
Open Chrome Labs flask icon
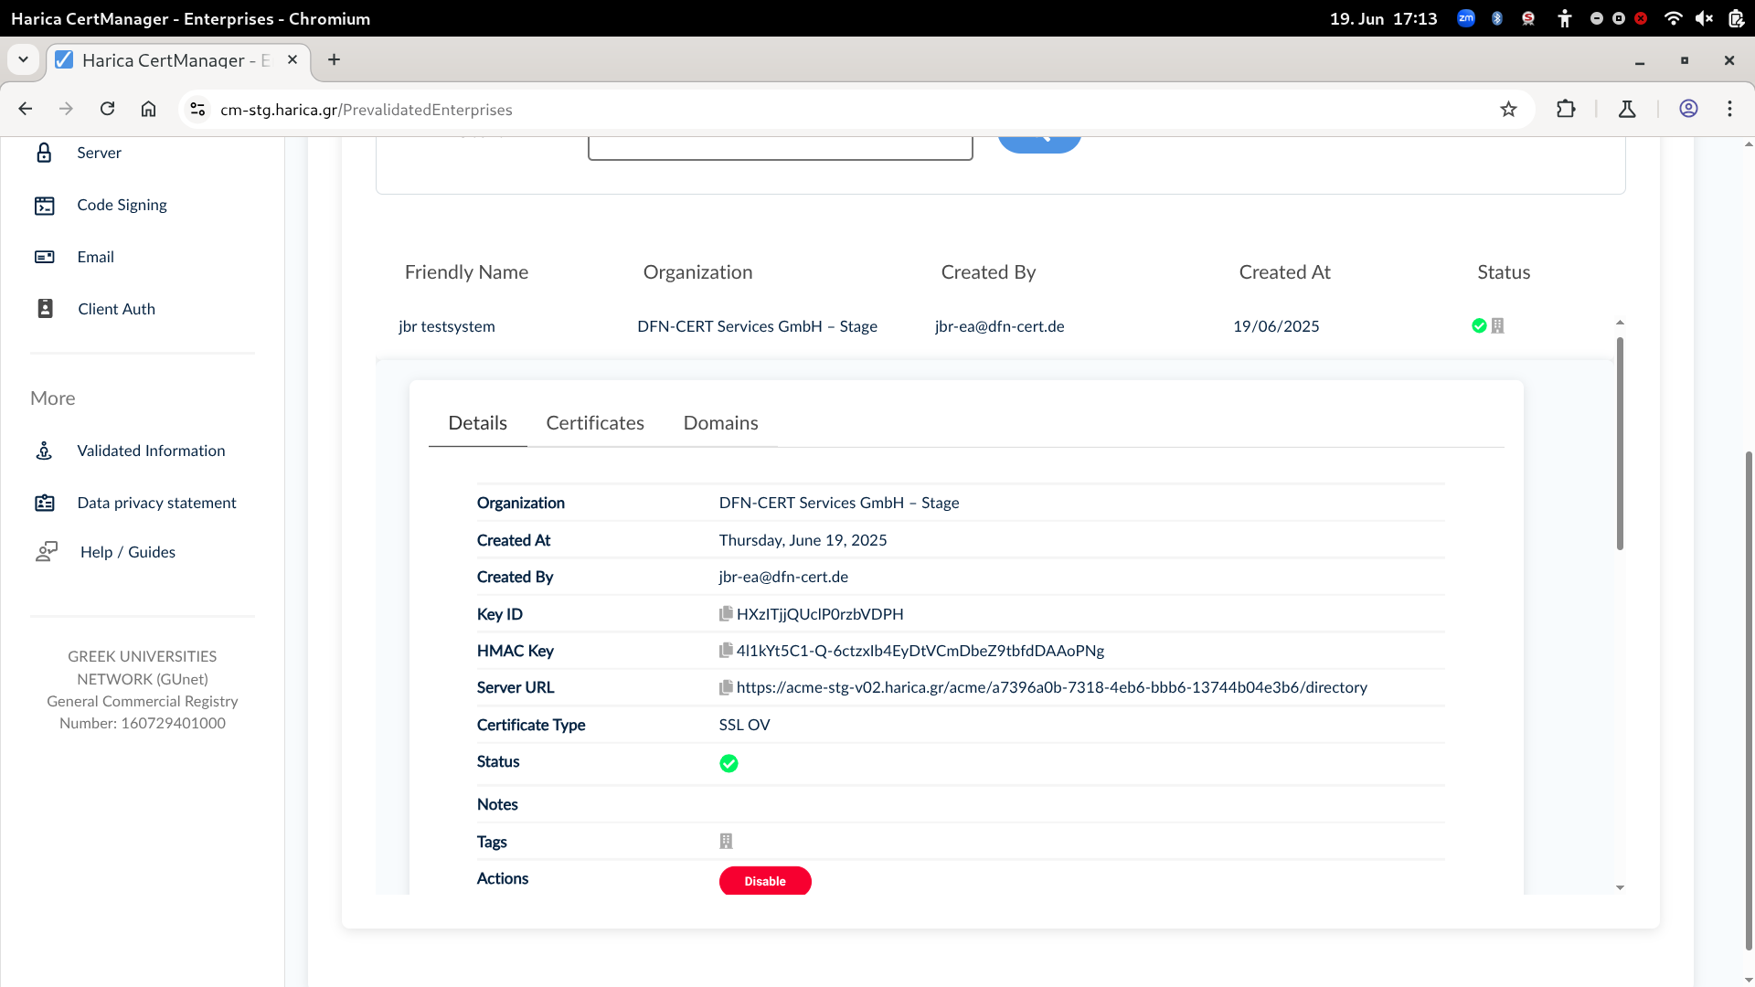click(1627, 110)
